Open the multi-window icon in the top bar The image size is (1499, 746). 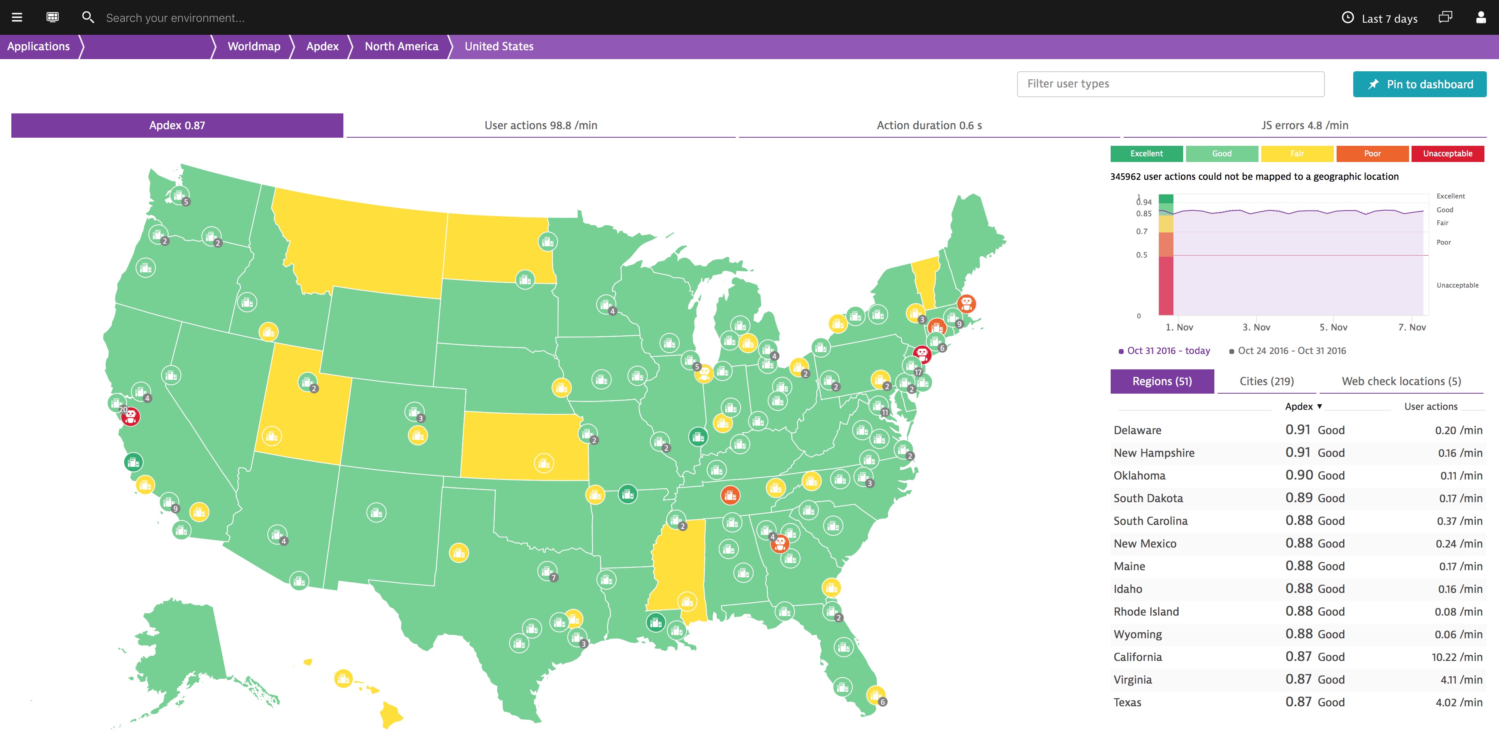[x=1445, y=17]
